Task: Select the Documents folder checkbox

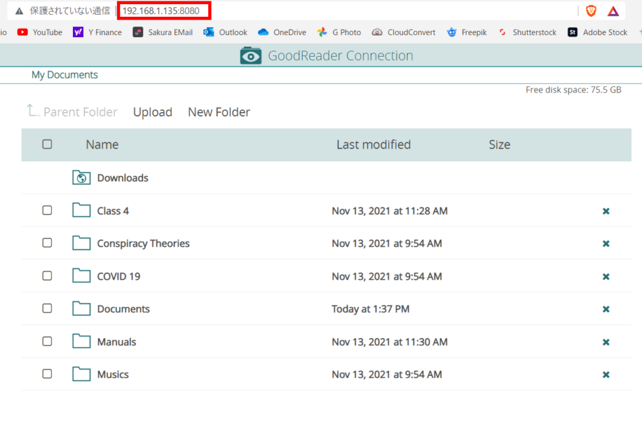Action: (x=47, y=308)
